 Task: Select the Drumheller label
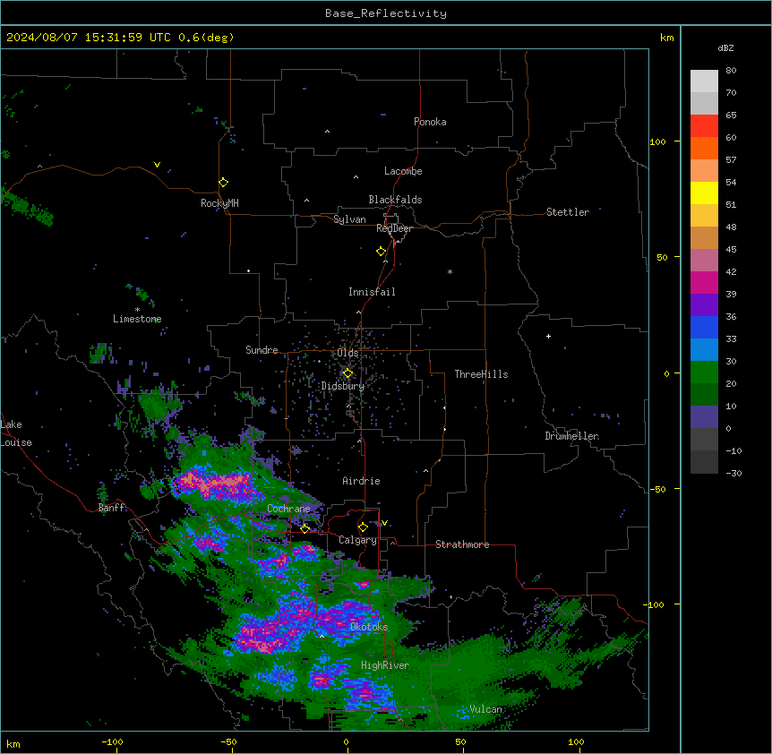[x=571, y=436]
